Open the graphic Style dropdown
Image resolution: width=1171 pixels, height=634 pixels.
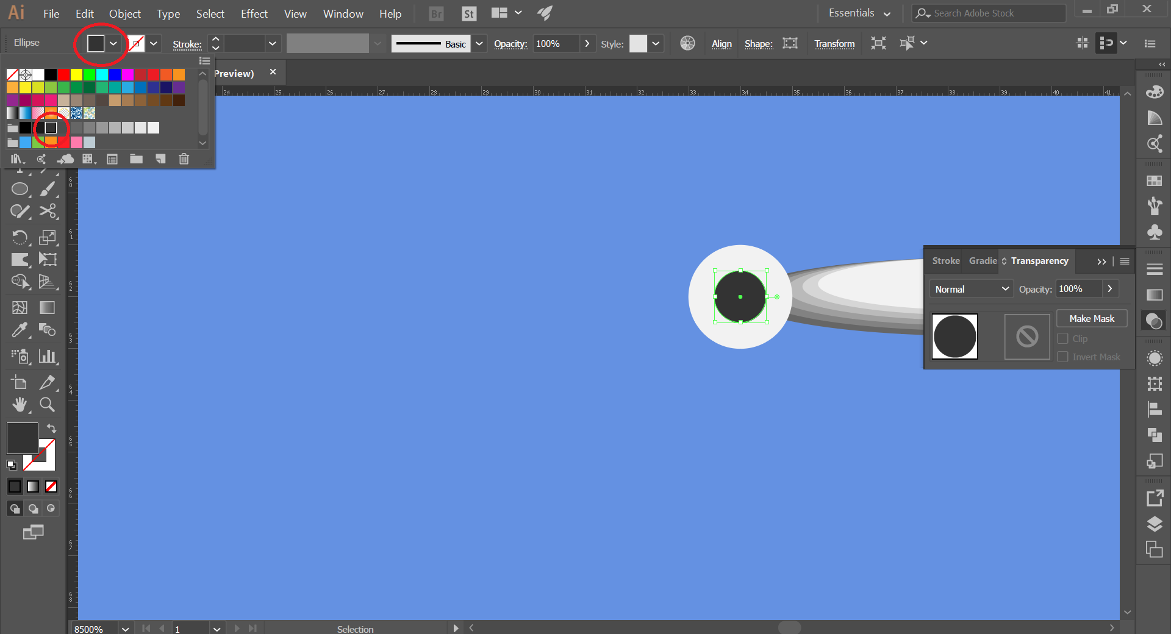pos(656,43)
